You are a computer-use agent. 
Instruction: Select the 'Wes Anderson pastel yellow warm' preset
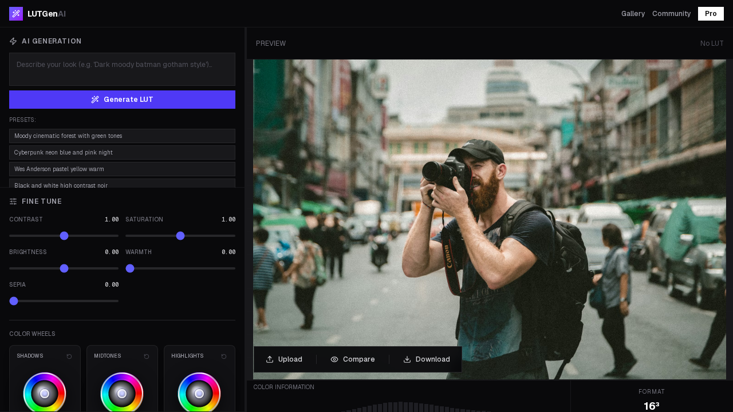pyautogui.click(x=122, y=169)
